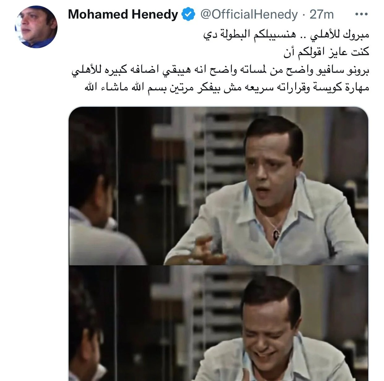Image resolution: width=384 pixels, height=381 pixels.
Task: Click the second line of the tweet text
Action: coord(326,52)
